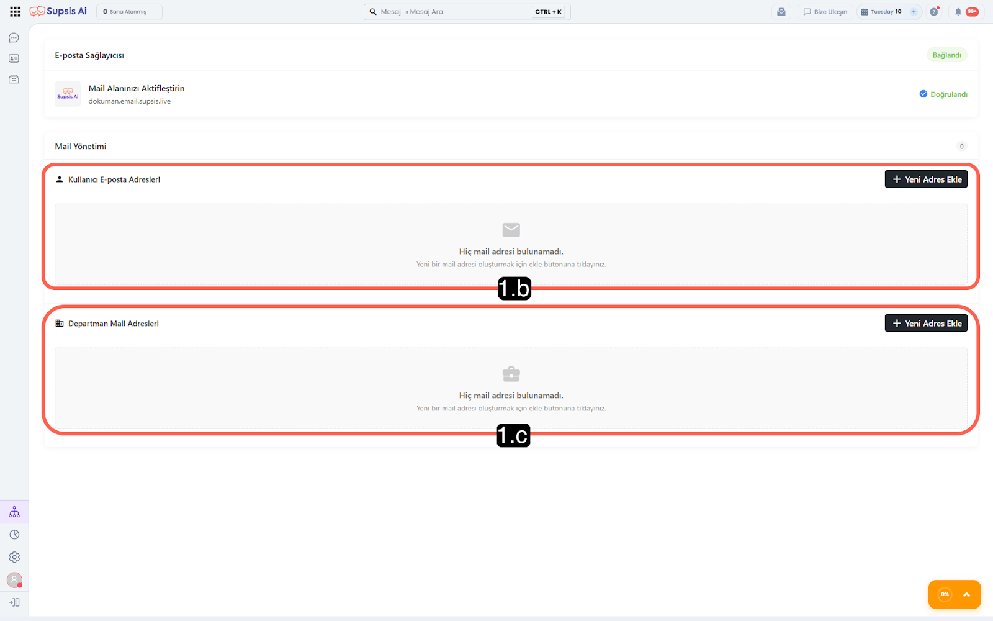Open the inbox tray sidebar icon
The width and height of the screenshot is (993, 621).
click(x=14, y=79)
